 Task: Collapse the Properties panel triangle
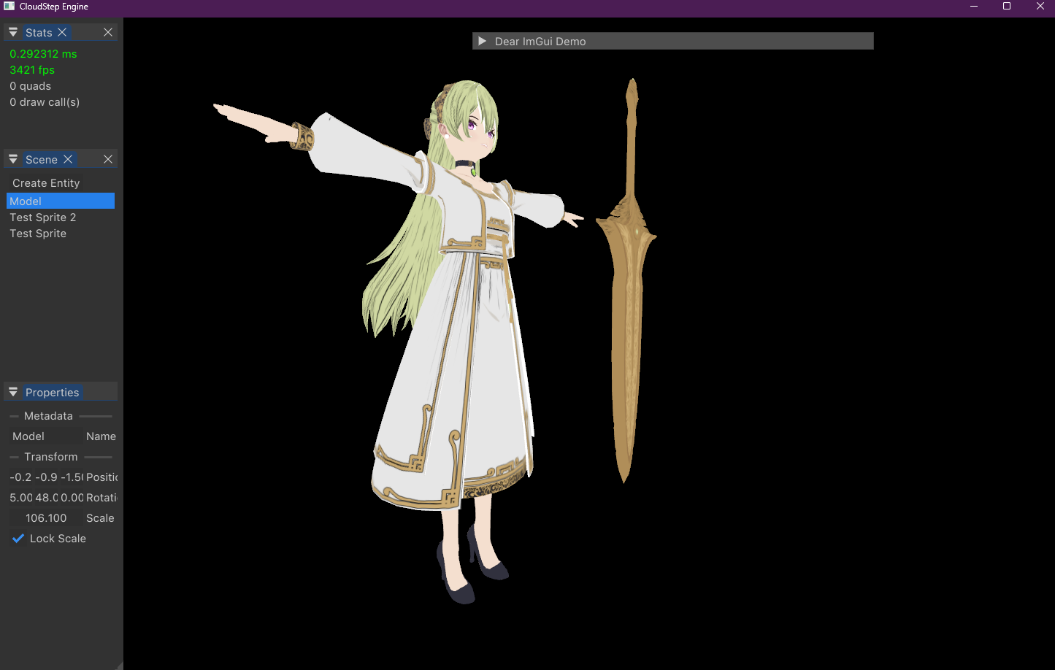pyautogui.click(x=13, y=392)
